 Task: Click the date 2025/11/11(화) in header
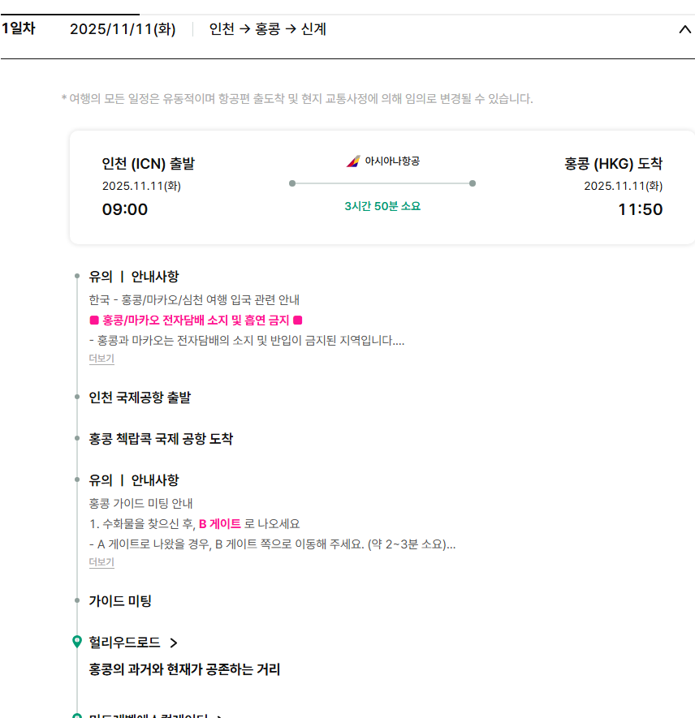[123, 30]
